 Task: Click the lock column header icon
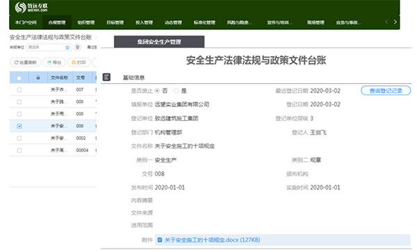(38, 78)
